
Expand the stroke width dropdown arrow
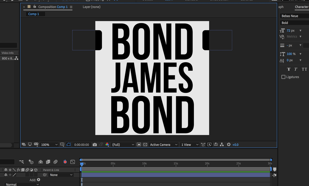(x=301, y=45)
